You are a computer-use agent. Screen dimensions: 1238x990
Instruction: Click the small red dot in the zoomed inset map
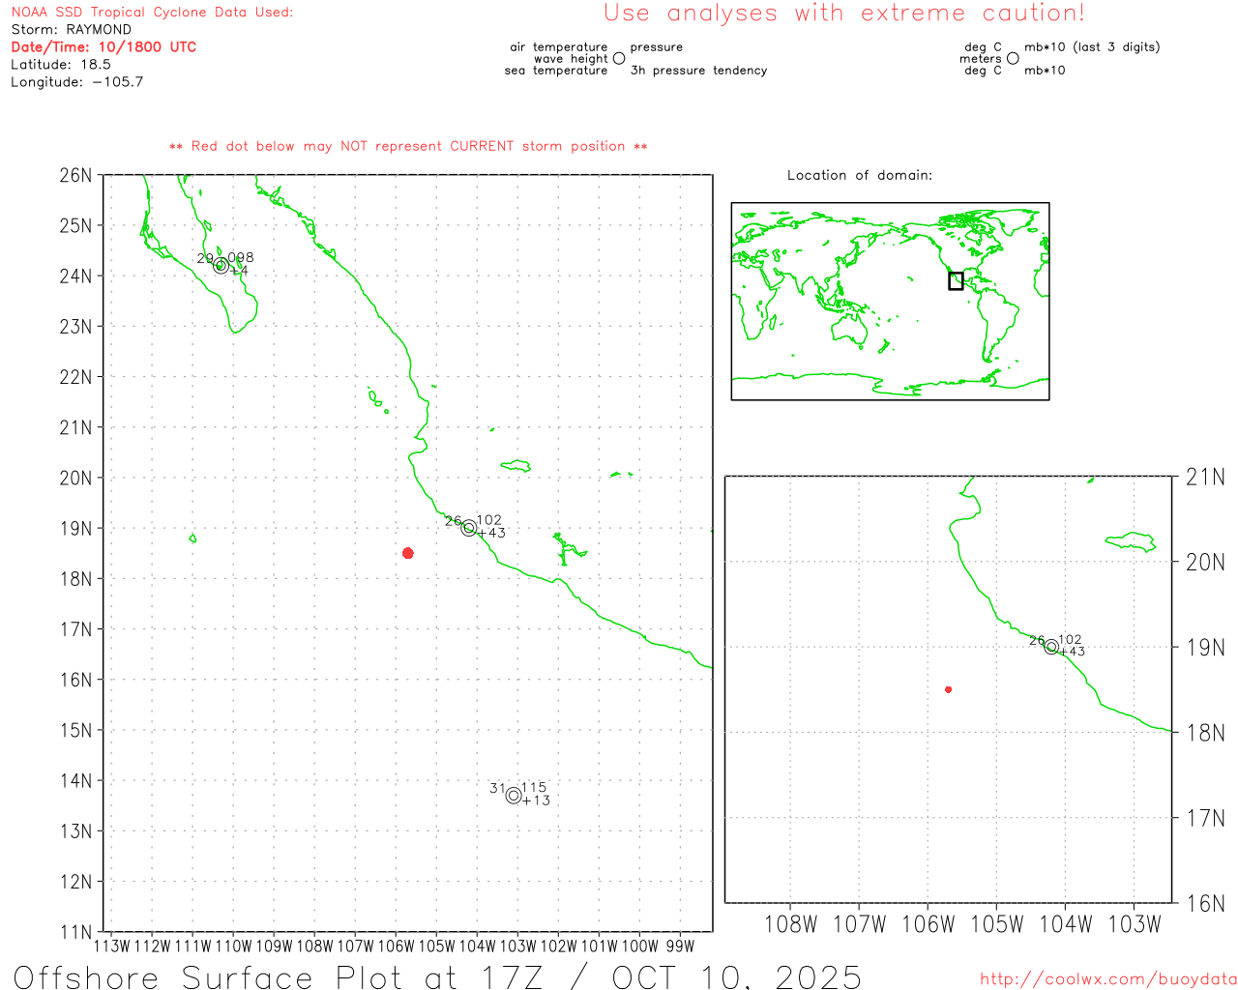[948, 689]
